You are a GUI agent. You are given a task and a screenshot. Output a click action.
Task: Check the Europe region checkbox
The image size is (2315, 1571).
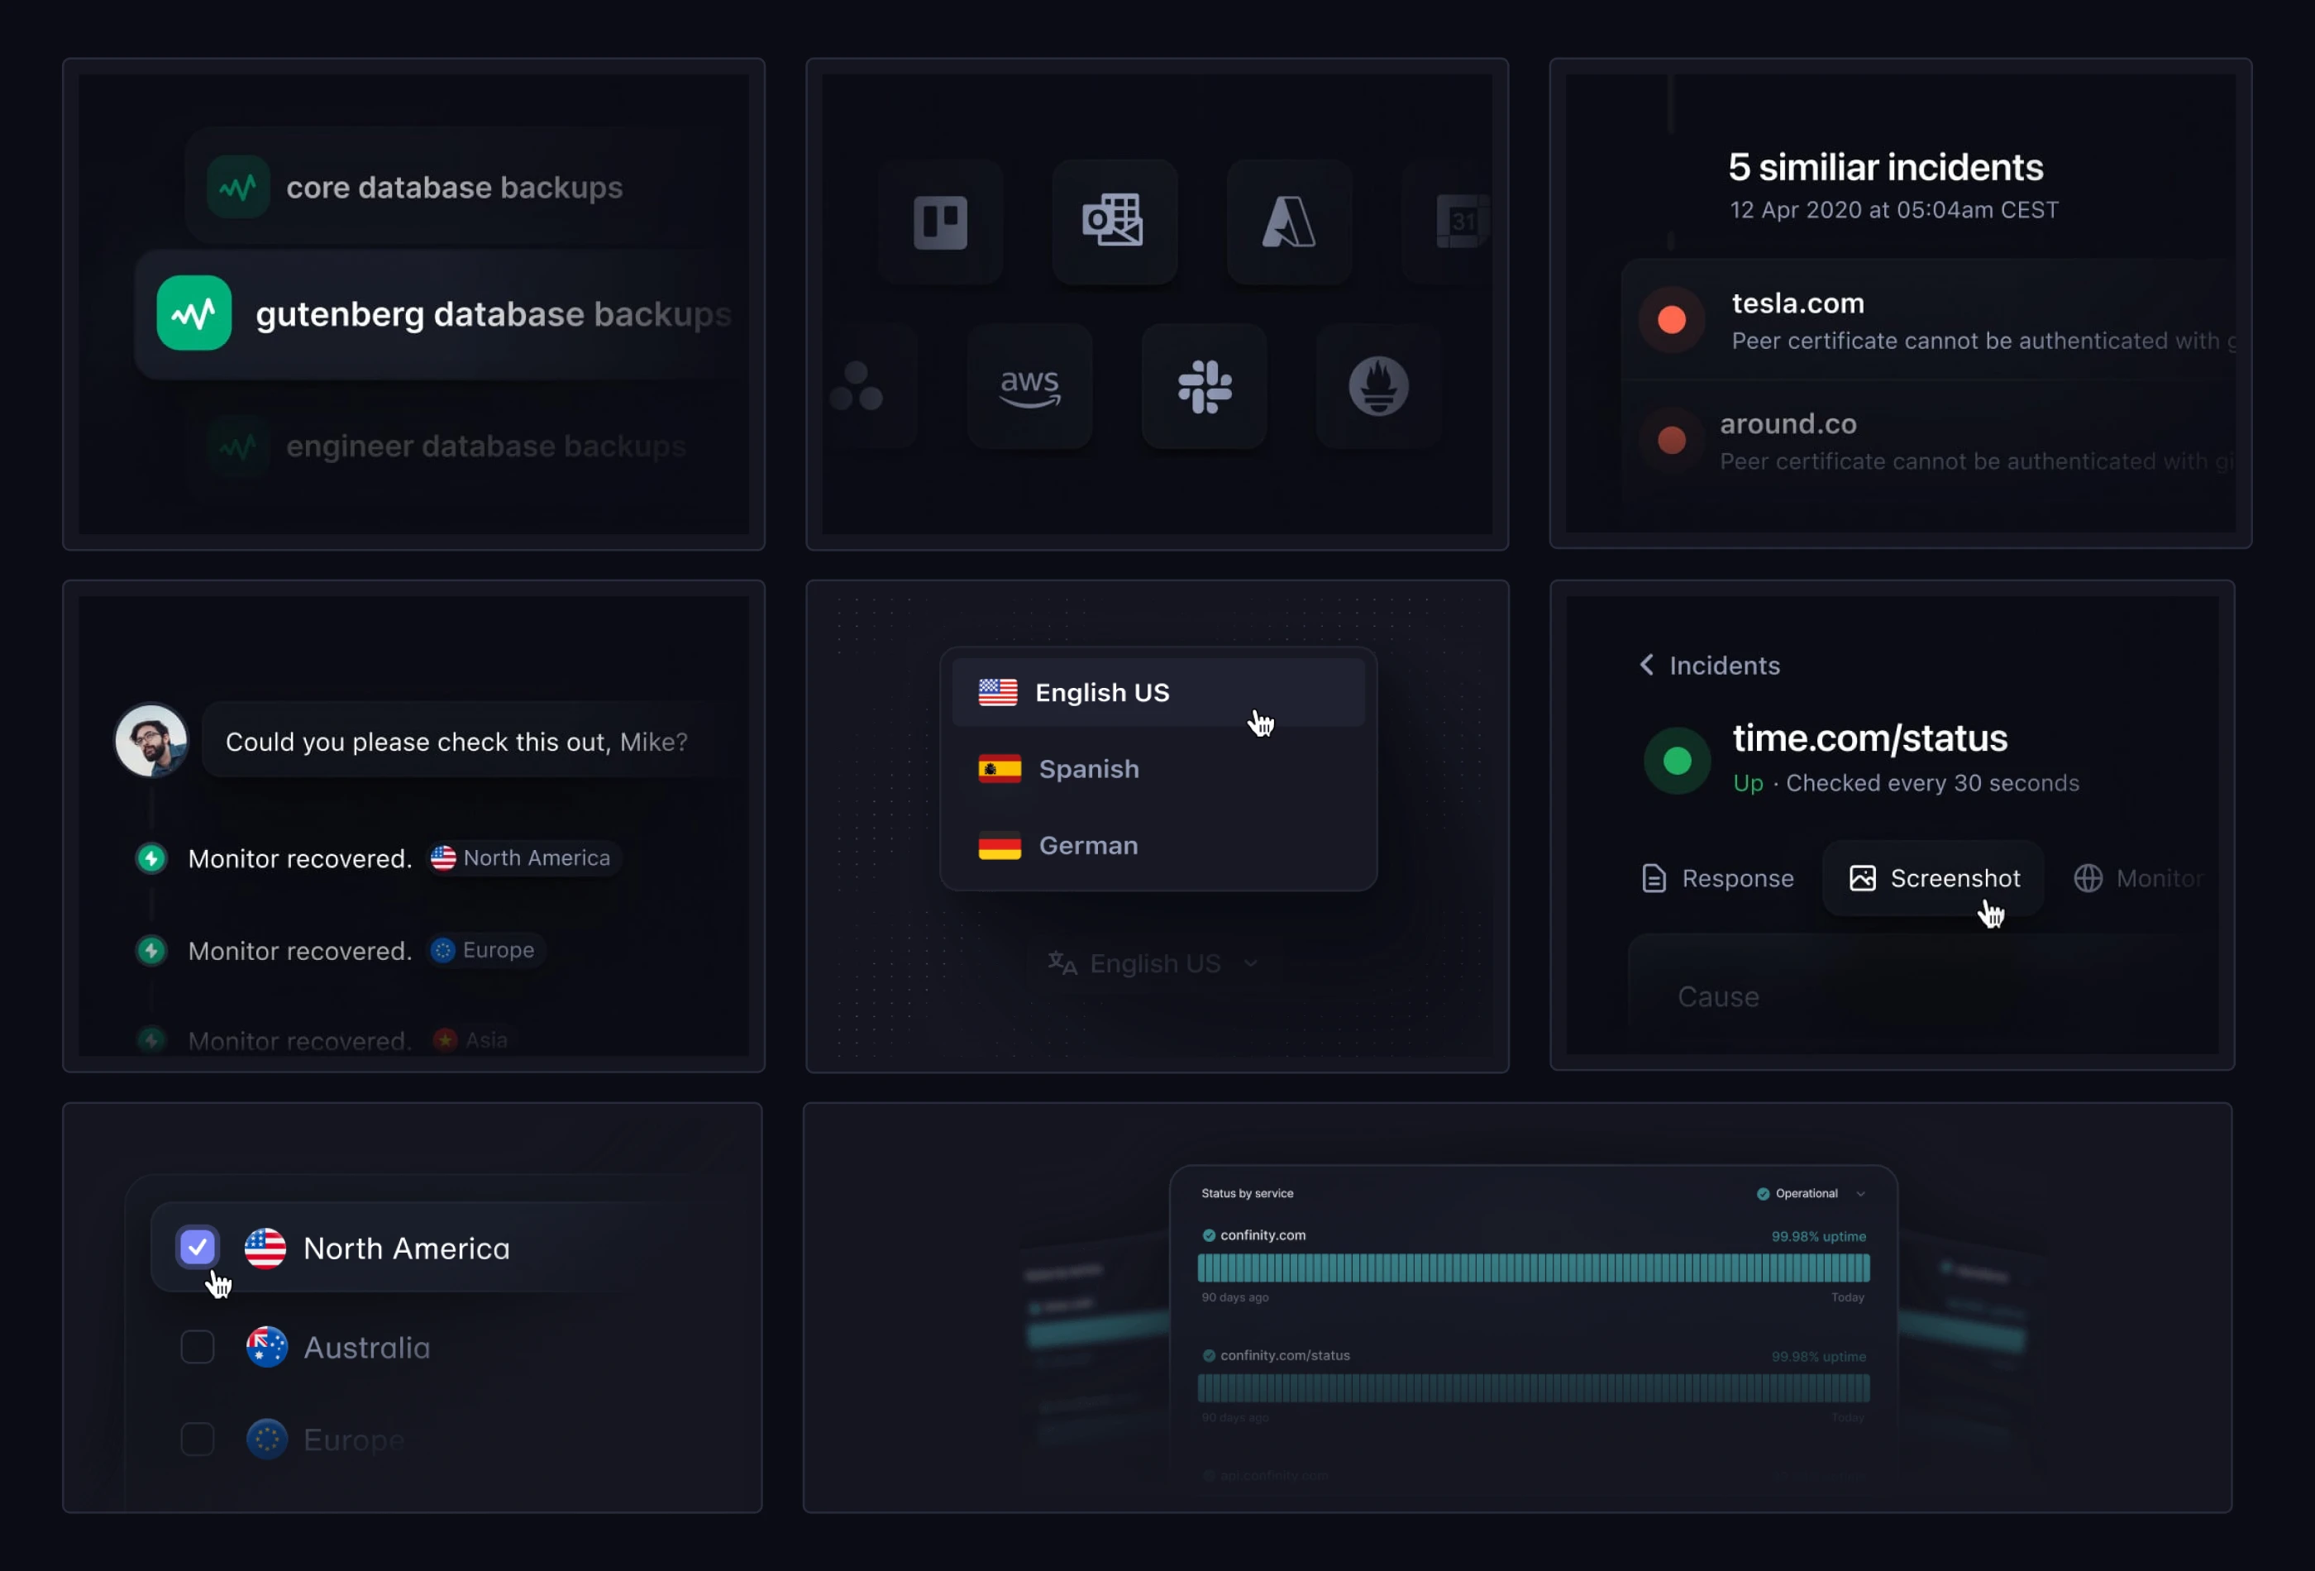click(198, 1439)
